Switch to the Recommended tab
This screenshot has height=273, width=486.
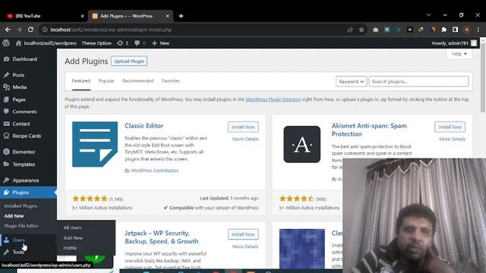138,81
